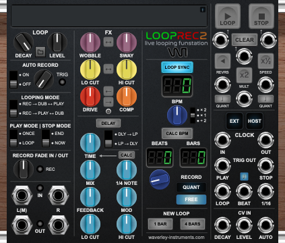Screen dimensions: 285x243
Task: Click the CLOCK IN jack
Action: pyautogui.click(x=222, y=140)
